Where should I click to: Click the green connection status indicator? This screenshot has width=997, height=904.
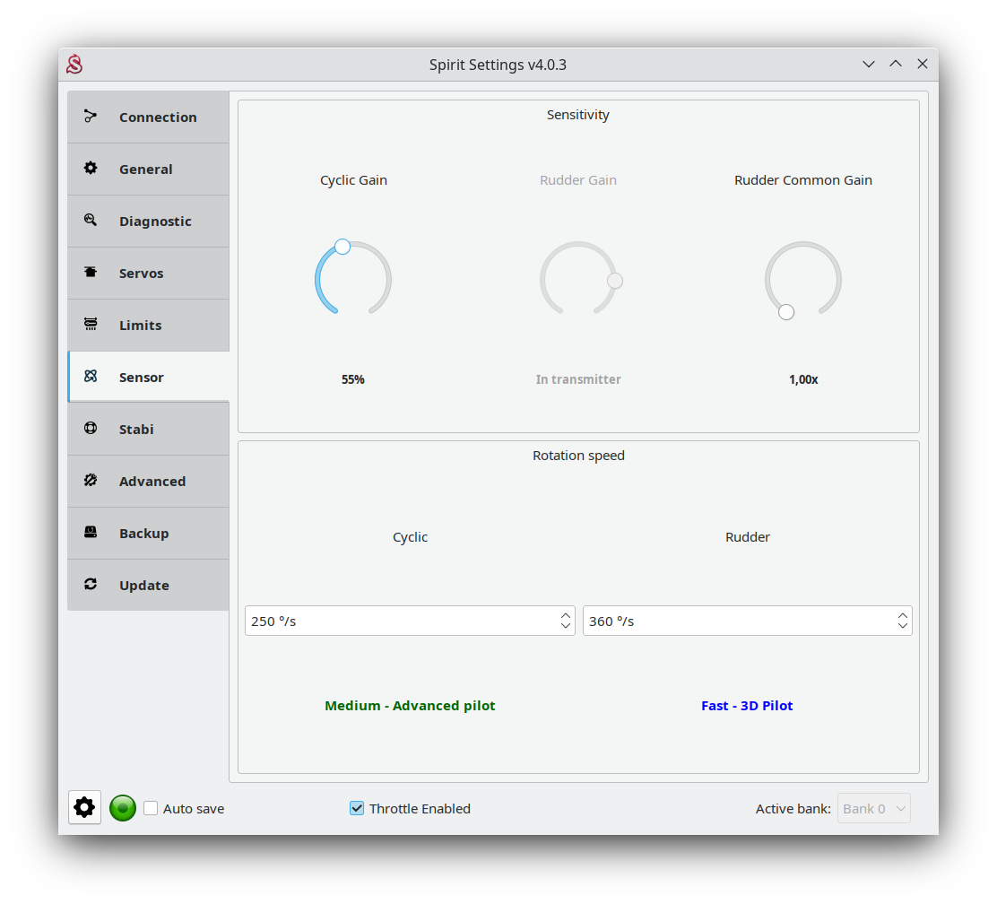pos(123,808)
